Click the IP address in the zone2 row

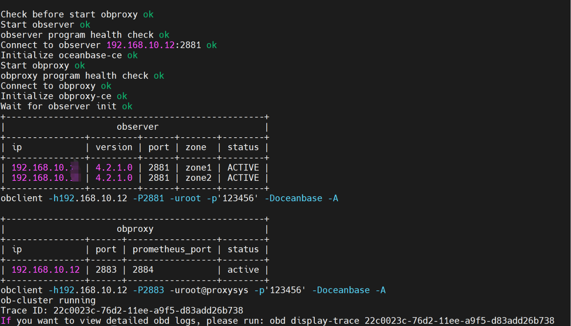click(x=46, y=178)
